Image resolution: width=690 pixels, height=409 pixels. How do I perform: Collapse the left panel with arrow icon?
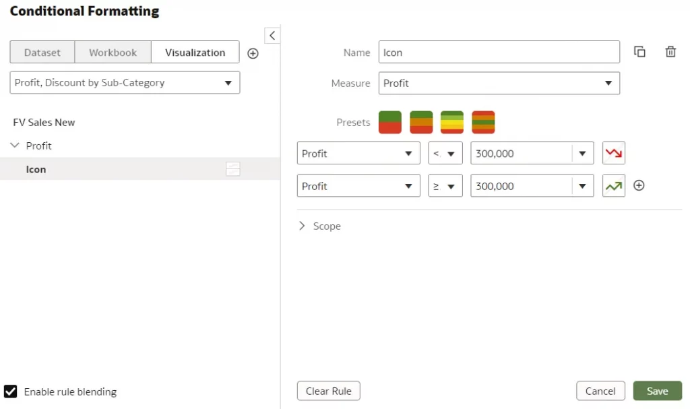point(272,36)
